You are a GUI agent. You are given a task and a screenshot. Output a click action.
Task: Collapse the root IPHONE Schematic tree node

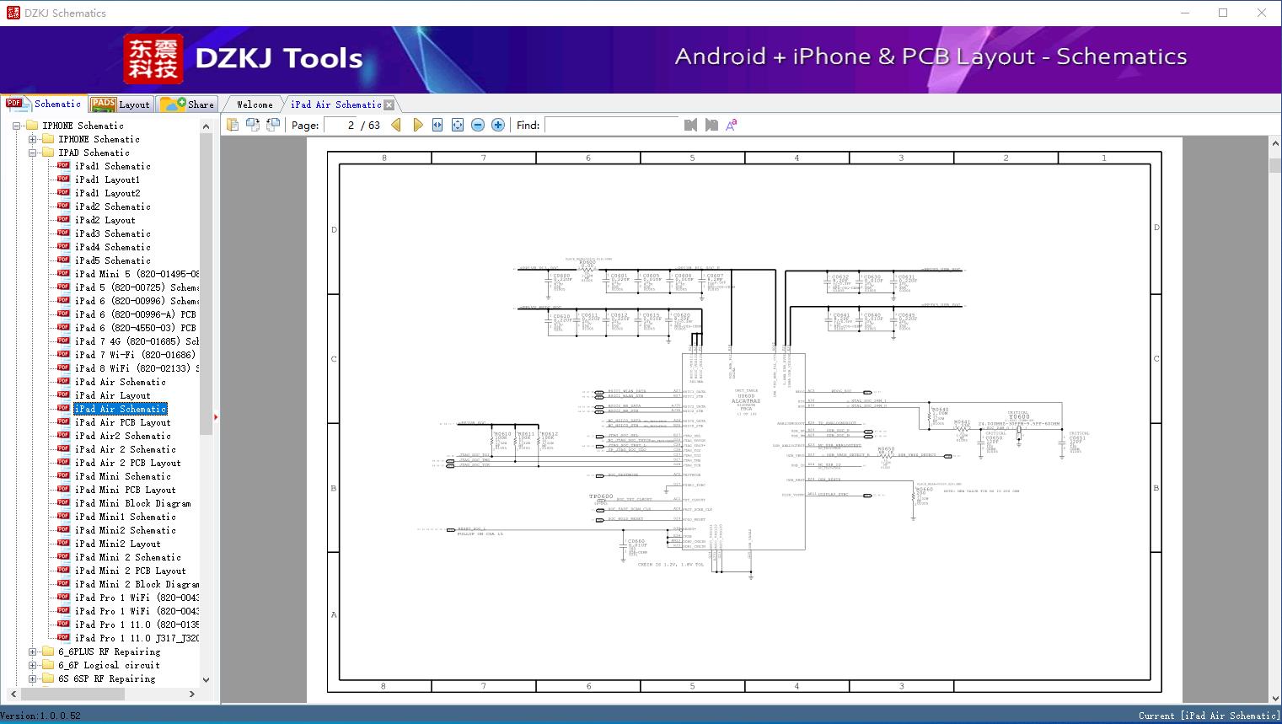[x=16, y=126]
